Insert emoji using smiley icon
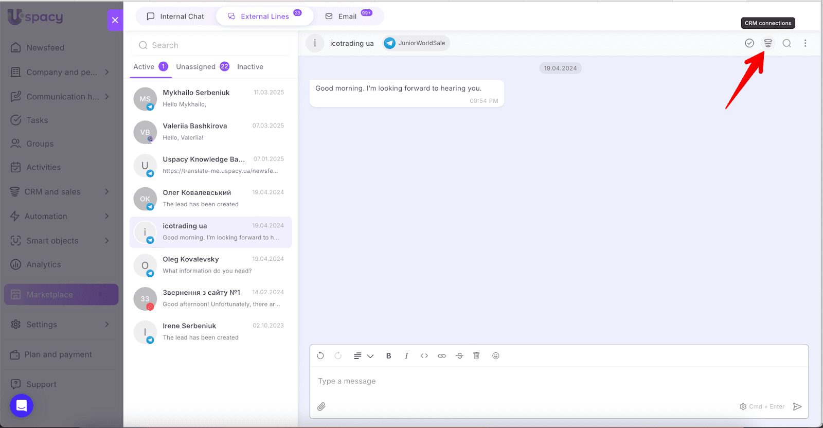The width and height of the screenshot is (823, 428). 495,355
